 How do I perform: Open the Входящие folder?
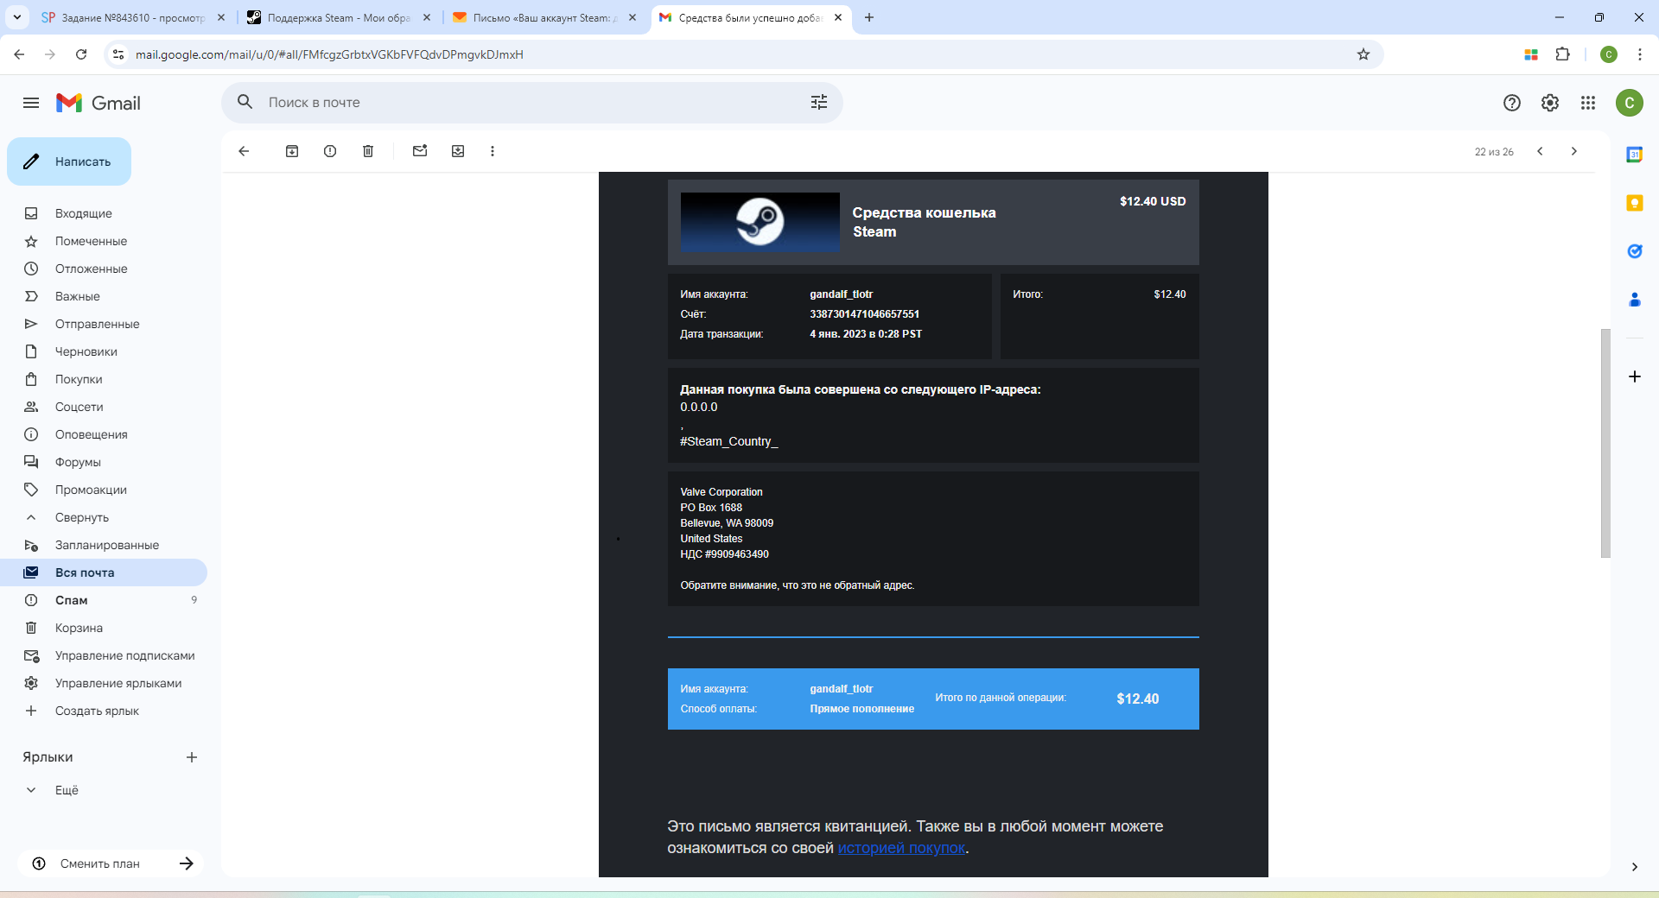coord(104,213)
